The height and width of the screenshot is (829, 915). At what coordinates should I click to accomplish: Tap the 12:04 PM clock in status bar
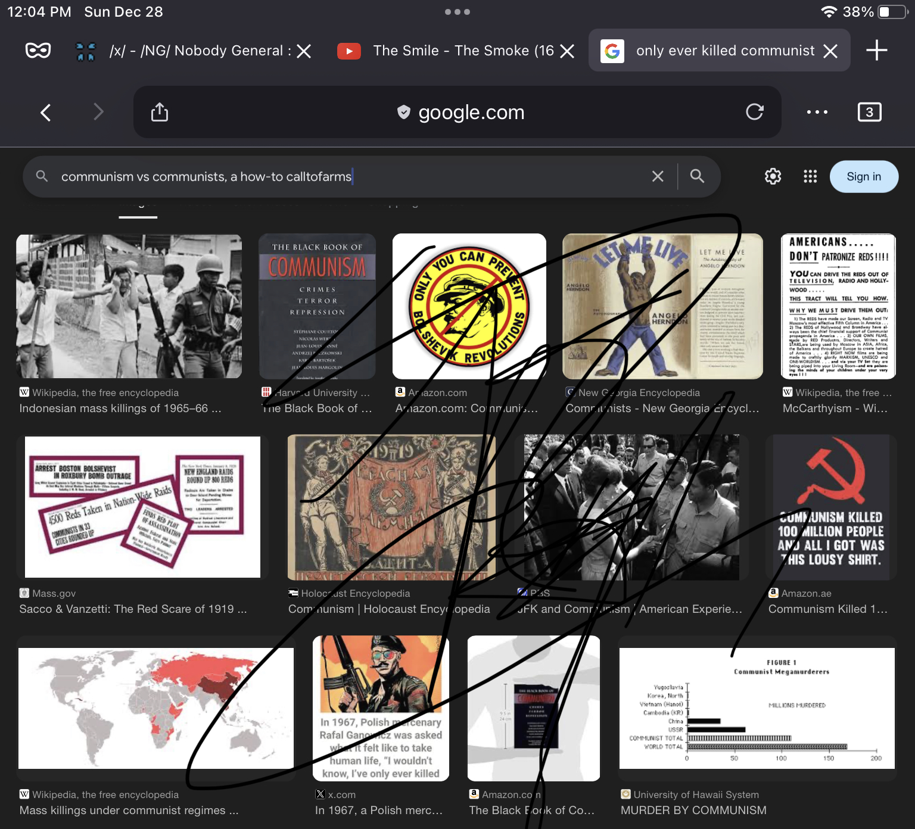pos(39,12)
